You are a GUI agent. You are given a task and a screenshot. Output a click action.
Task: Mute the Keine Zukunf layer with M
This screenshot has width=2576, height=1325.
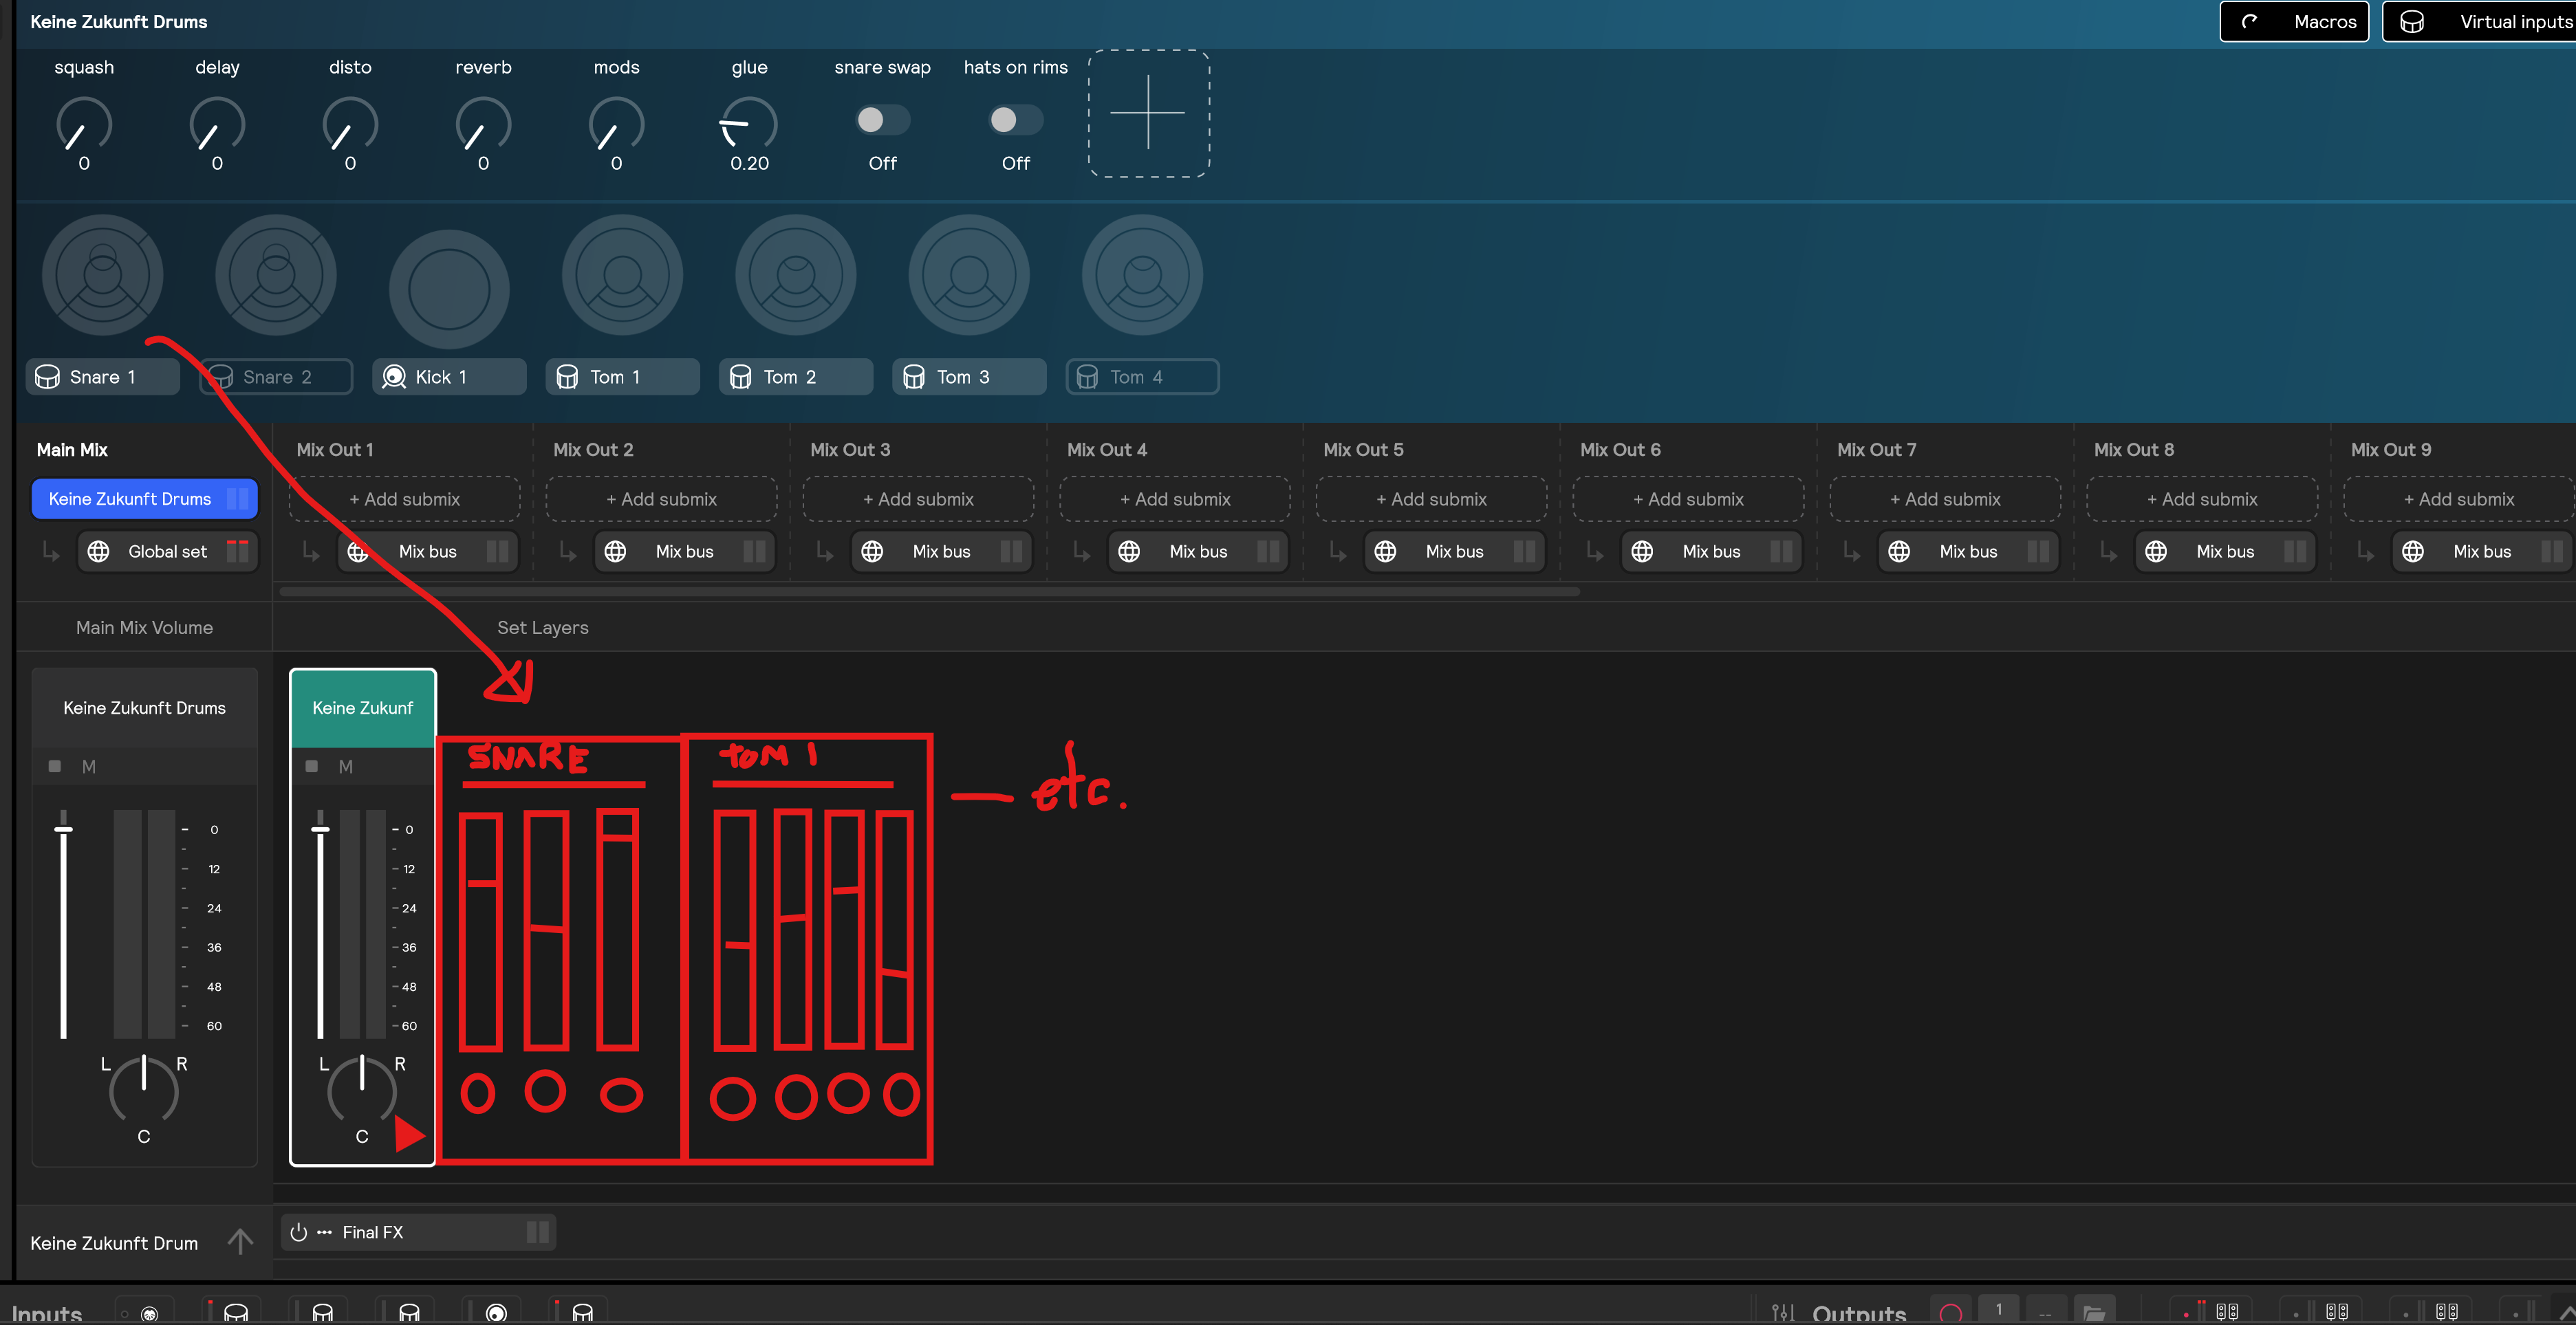(346, 766)
